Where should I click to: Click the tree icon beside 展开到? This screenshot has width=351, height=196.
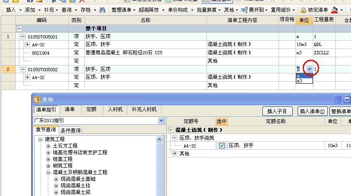click(244, 10)
